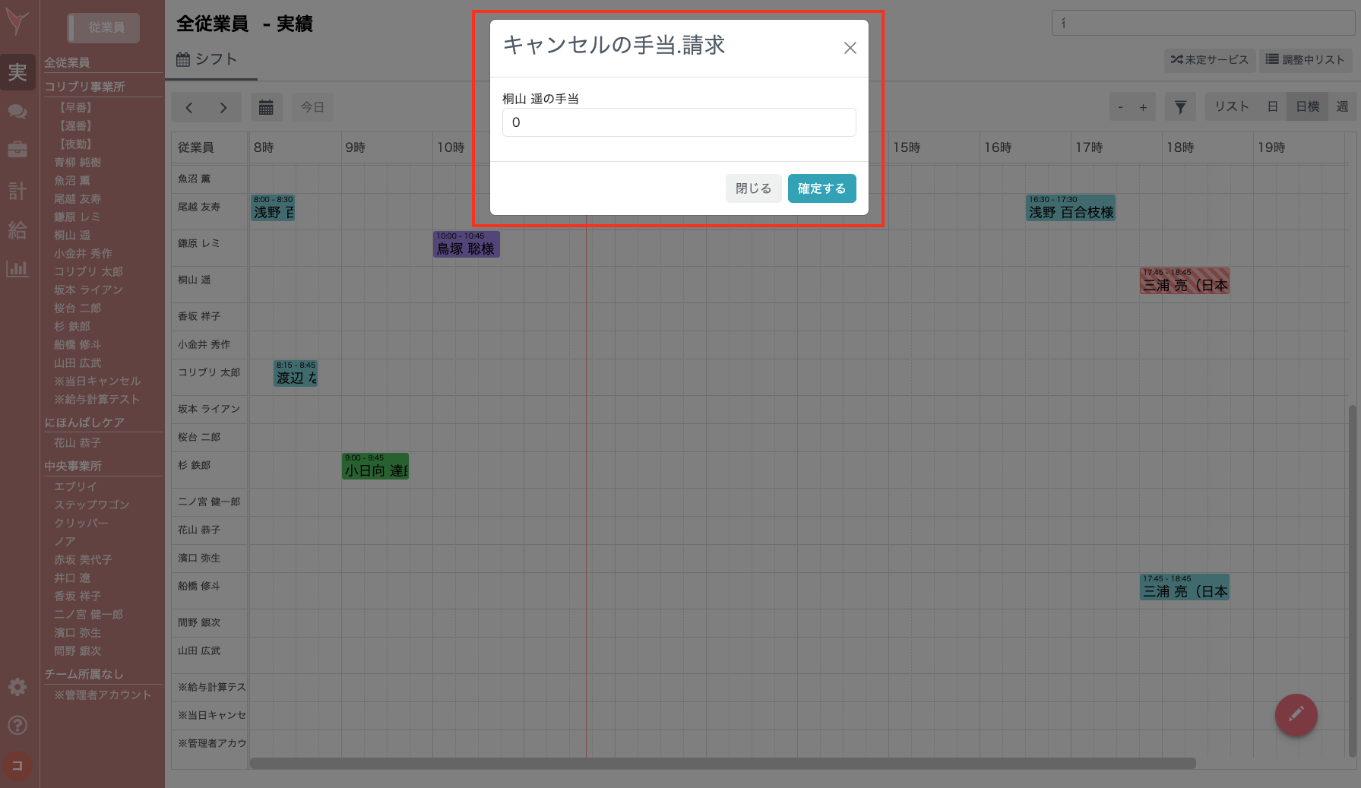Open the filter funnel control
Viewport: 1361px width, 788px height.
tap(1180, 106)
